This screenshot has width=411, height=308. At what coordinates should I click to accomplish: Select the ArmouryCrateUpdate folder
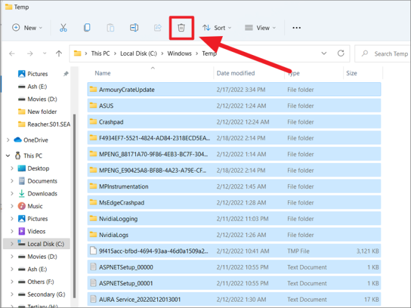tap(126, 90)
